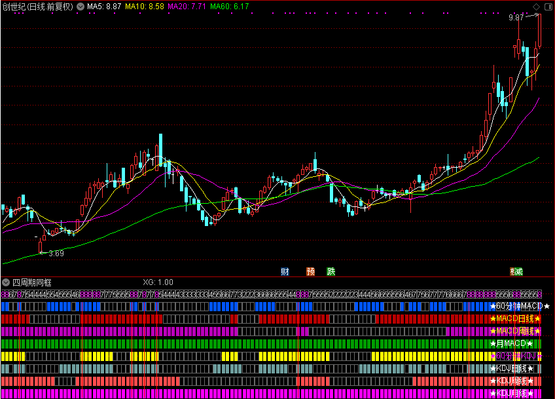Click the 财 financial event marker
555x399 pixels.
click(x=285, y=271)
